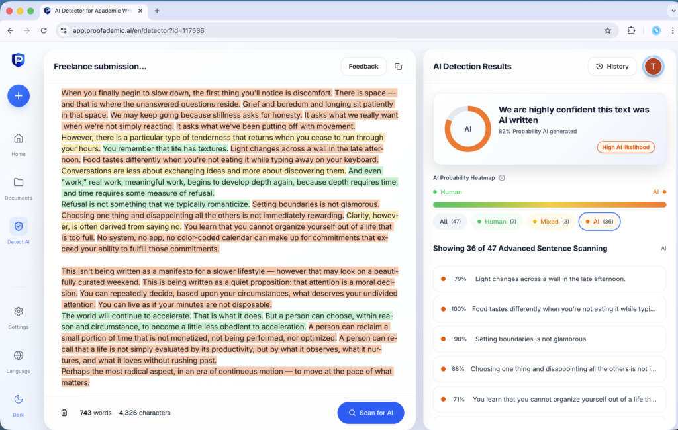Click the green sentence 'You remember that life has textures.'

(x=165, y=149)
